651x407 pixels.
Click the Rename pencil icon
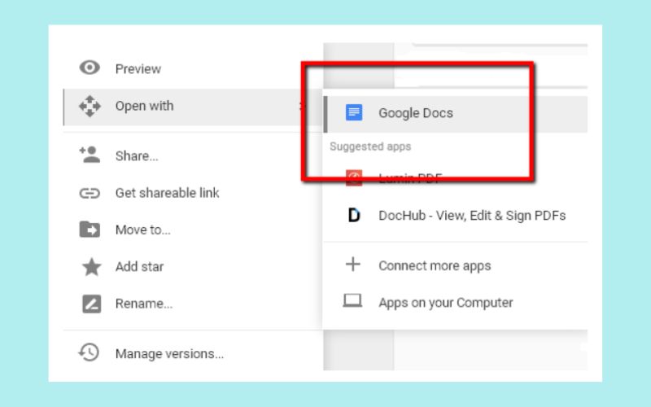91,304
